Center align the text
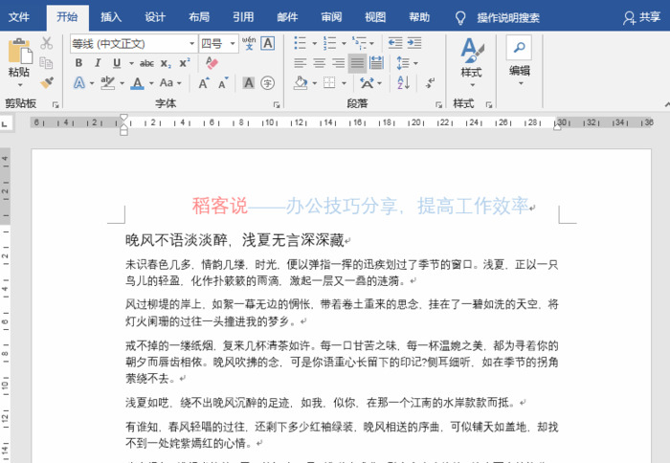 click(319, 63)
